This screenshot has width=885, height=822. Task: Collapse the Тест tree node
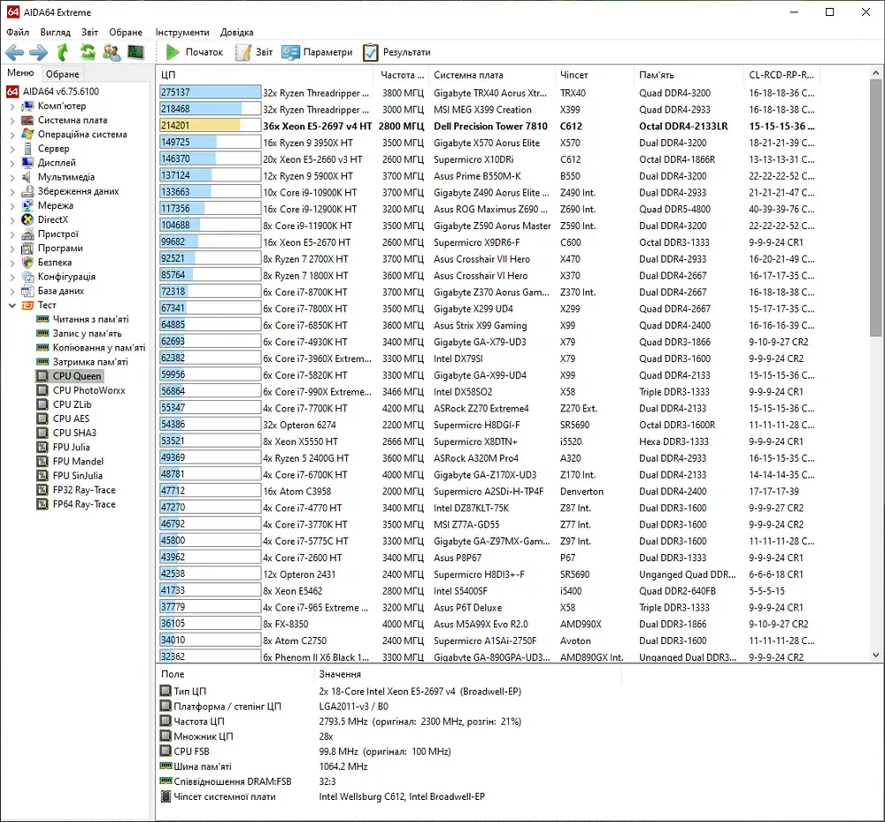point(12,305)
